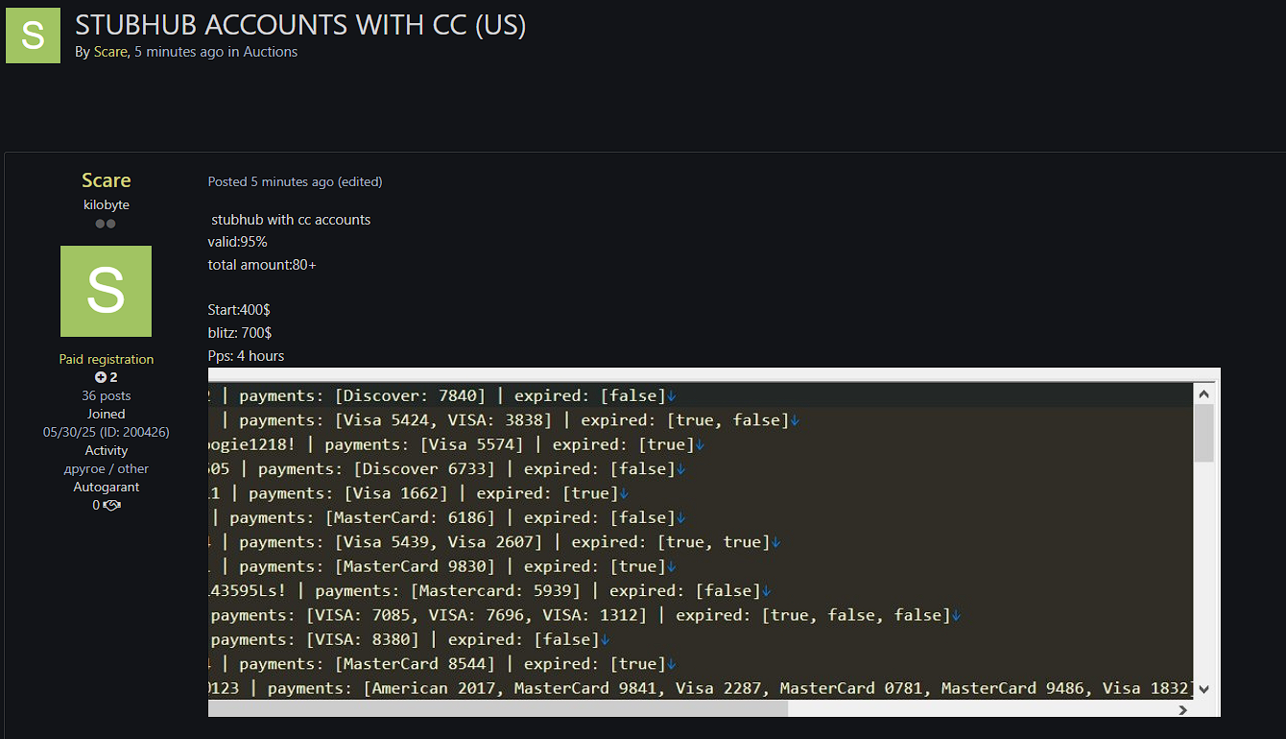The image size is (1286, 739).
Task: Click the 'Paid registration' group label
Action: 107,359
